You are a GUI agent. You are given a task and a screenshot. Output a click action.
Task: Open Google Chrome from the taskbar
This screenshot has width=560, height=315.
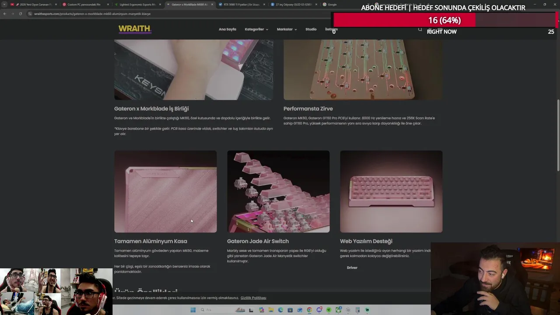[x=309, y=310]
